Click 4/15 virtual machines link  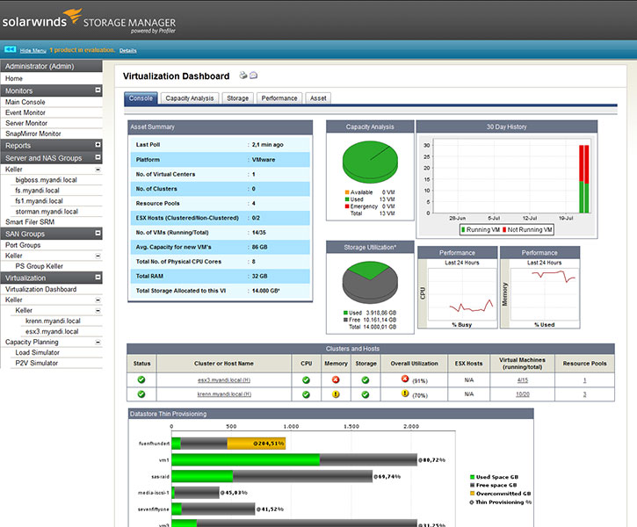coord(523,380)
